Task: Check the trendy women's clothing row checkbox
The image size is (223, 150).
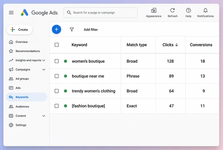Action: (x=56, y=91)
